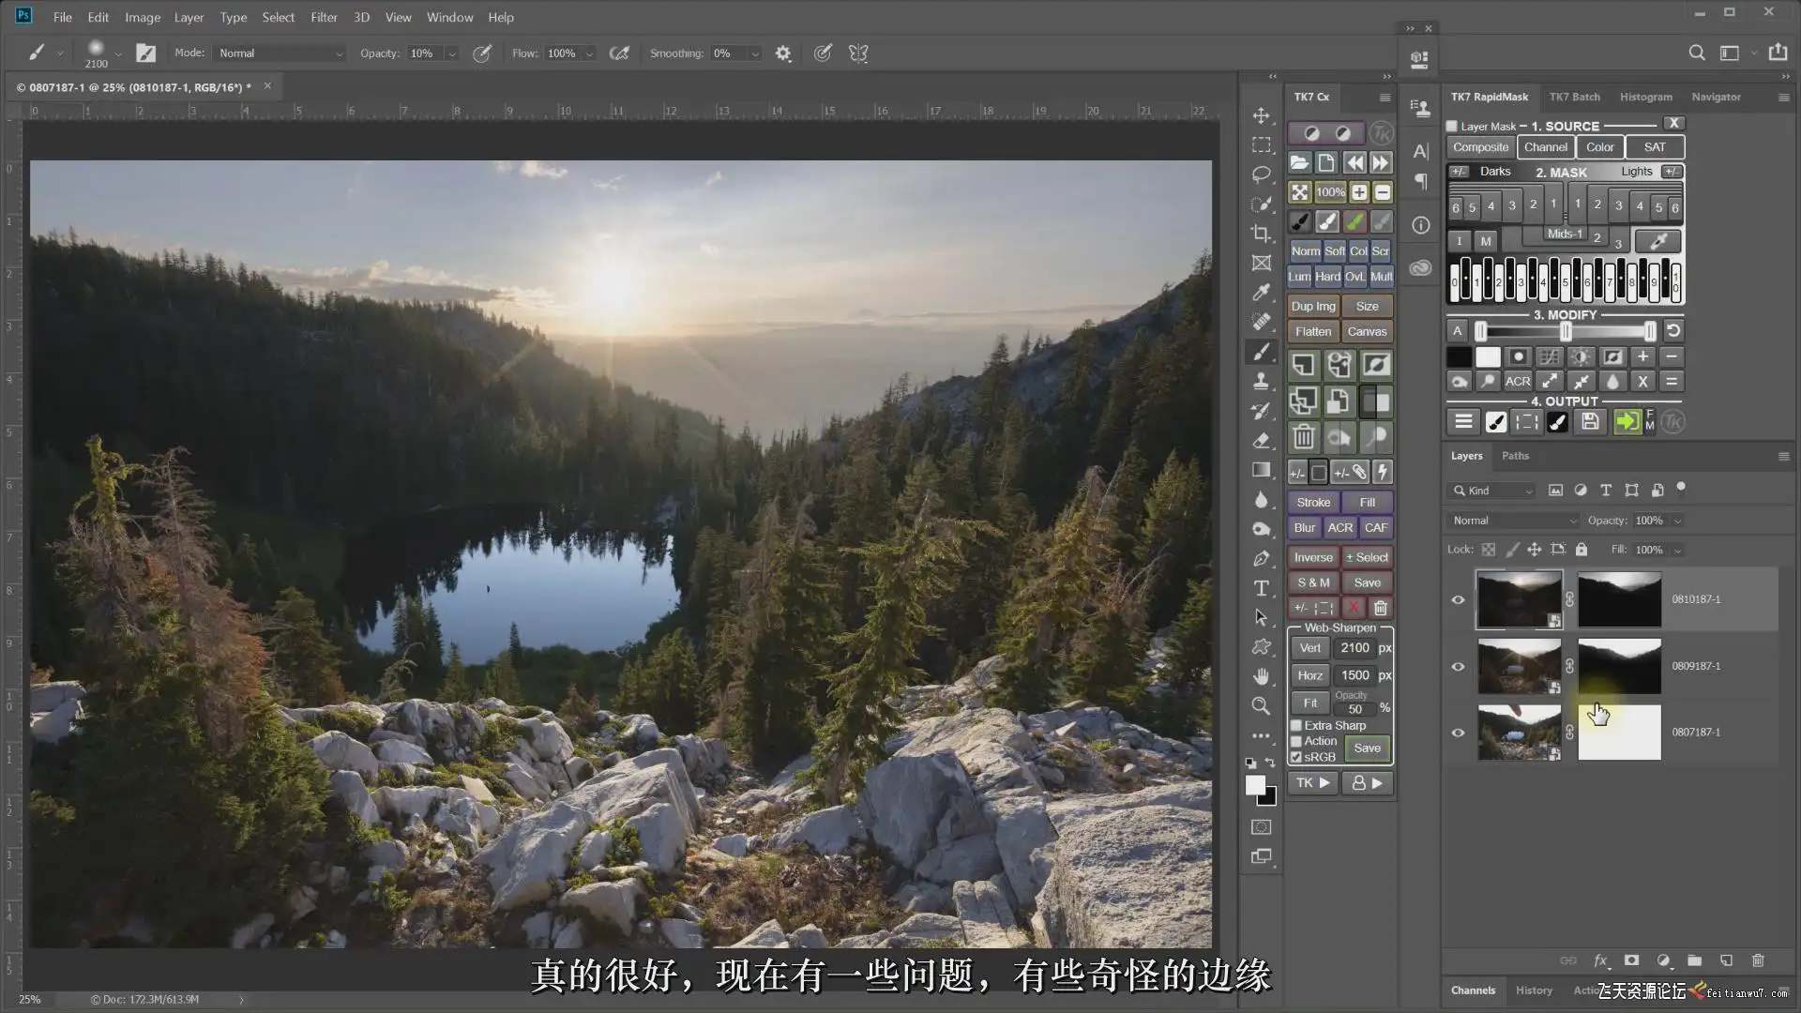The image size is (1801, 1013).
Task: Select the Lasso tool
Action: (x=1262, y=174)
